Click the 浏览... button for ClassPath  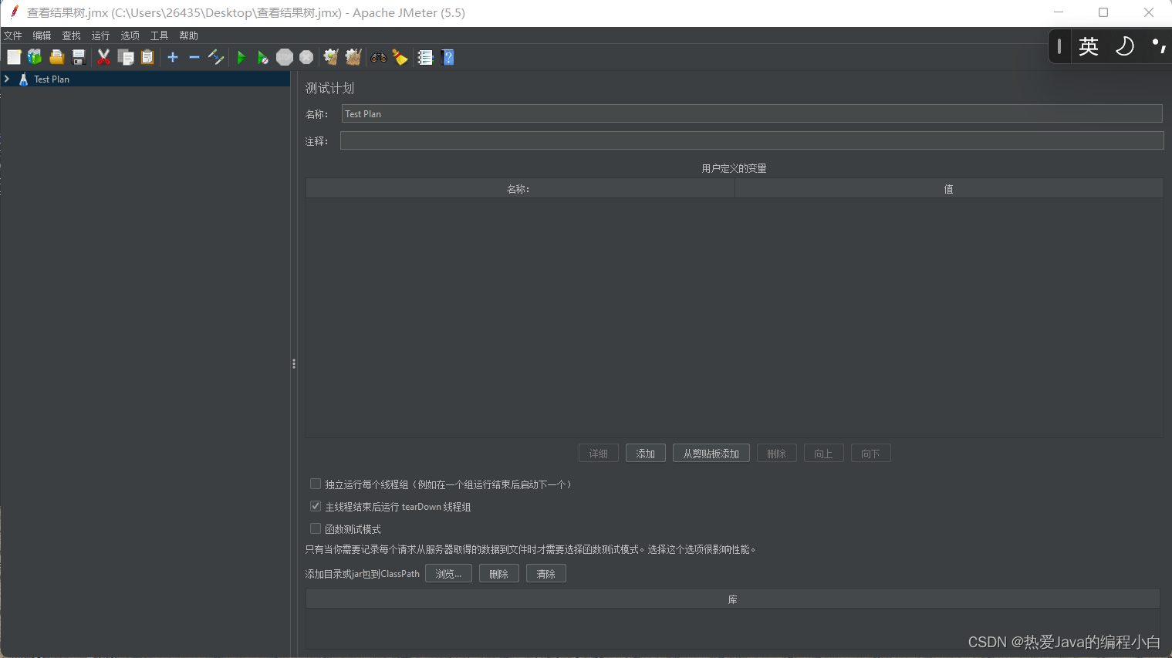[x=448, y=574]
